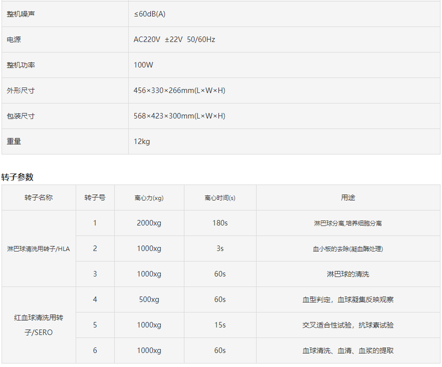Select the 淋巴球清洗用转子/HLA cell
The image size is (442, 367).
pyautogui.click(x=39, y=248)
